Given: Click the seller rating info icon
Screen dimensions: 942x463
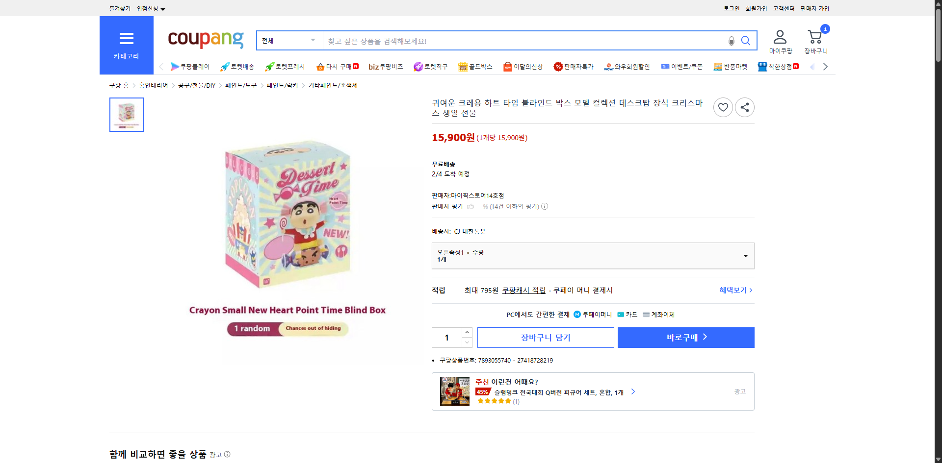Looking at the screenshot, I should point(545,206).
